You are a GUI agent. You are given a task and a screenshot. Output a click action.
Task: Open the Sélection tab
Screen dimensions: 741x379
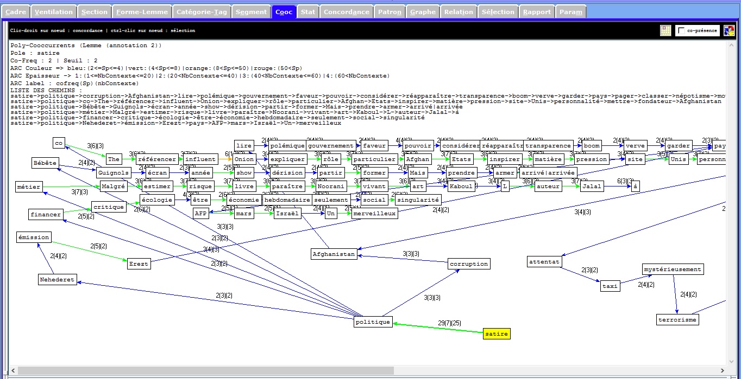coord(498,12)
